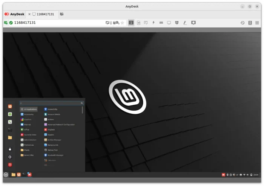Viewport: 264px width, 186px height.
Task: Launch Bluetooth Manager from app list
Action: pos(54,155)
